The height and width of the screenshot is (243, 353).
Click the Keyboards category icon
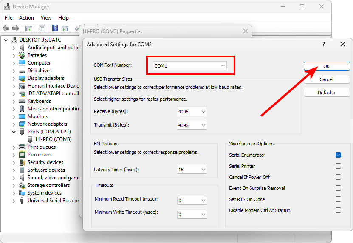pos(22,101)
